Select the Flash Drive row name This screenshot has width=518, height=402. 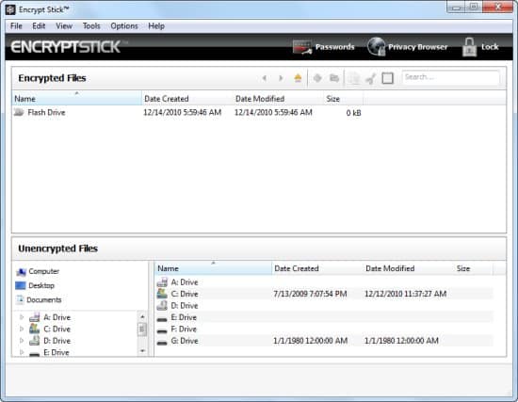click(x=46, y=112)
